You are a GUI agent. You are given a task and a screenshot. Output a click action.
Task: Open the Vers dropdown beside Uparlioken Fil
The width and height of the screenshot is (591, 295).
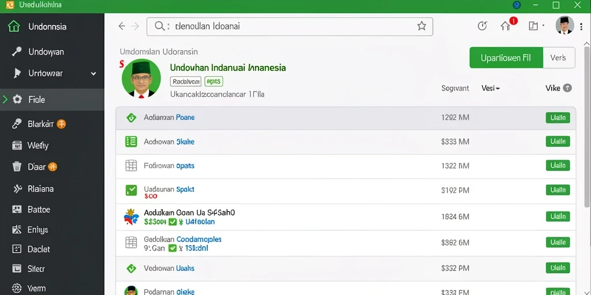559,58
